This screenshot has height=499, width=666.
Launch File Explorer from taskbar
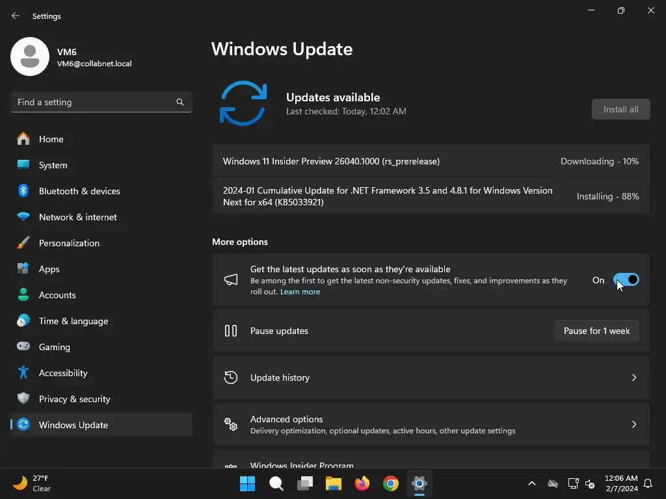pos(334,483)
